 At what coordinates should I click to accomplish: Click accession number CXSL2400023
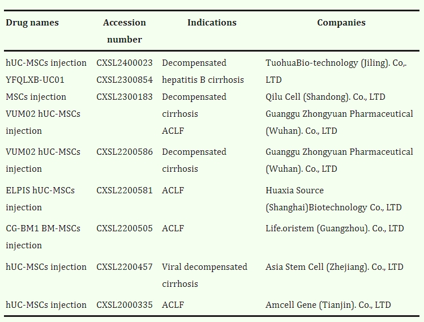(x=125, y=63)
